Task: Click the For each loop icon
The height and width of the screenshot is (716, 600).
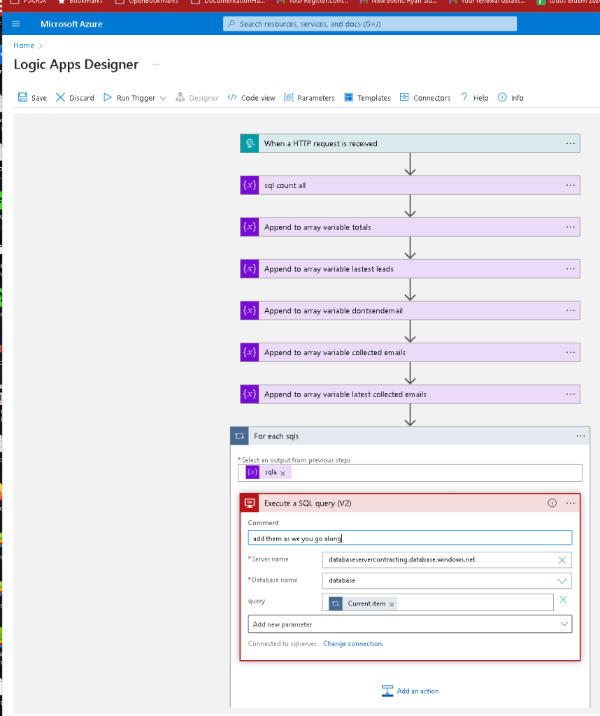Action: (x=240, y=436)
